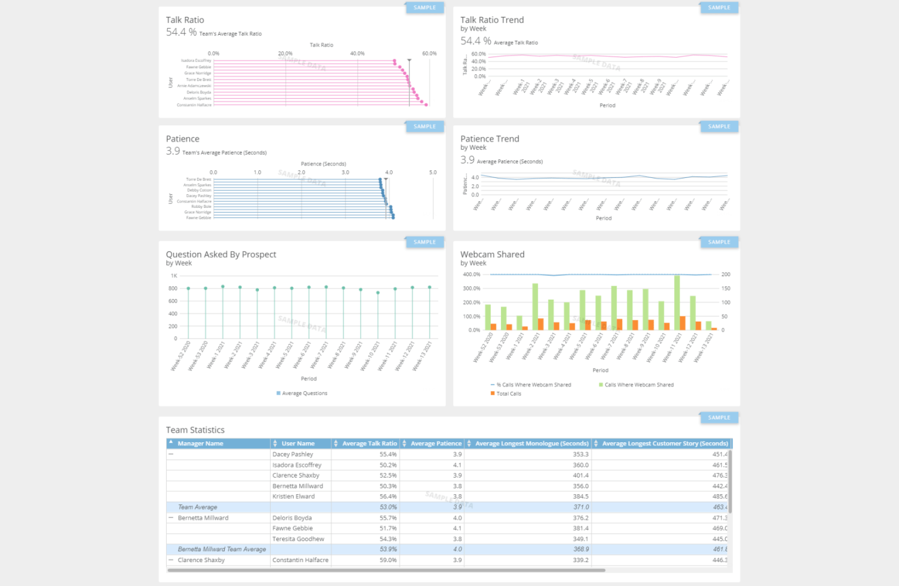This screenshot has height=586, width=899.
Task: Click sort arrows on Average Patience column
Action: click(405, 443)
